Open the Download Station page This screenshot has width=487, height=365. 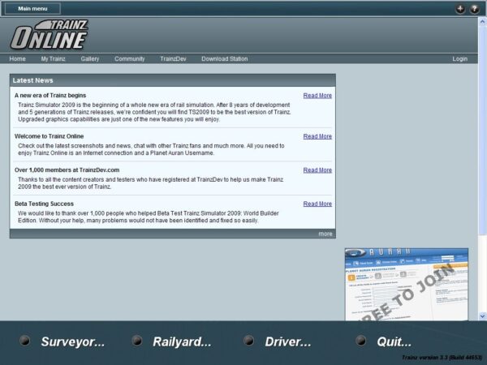224,59
